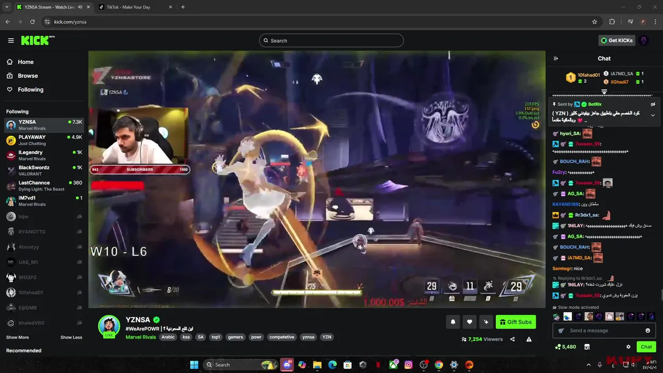Expand the pinned message chevron
Image resolution: width=663 pixels, height=373 pixels.
point(653,116)
